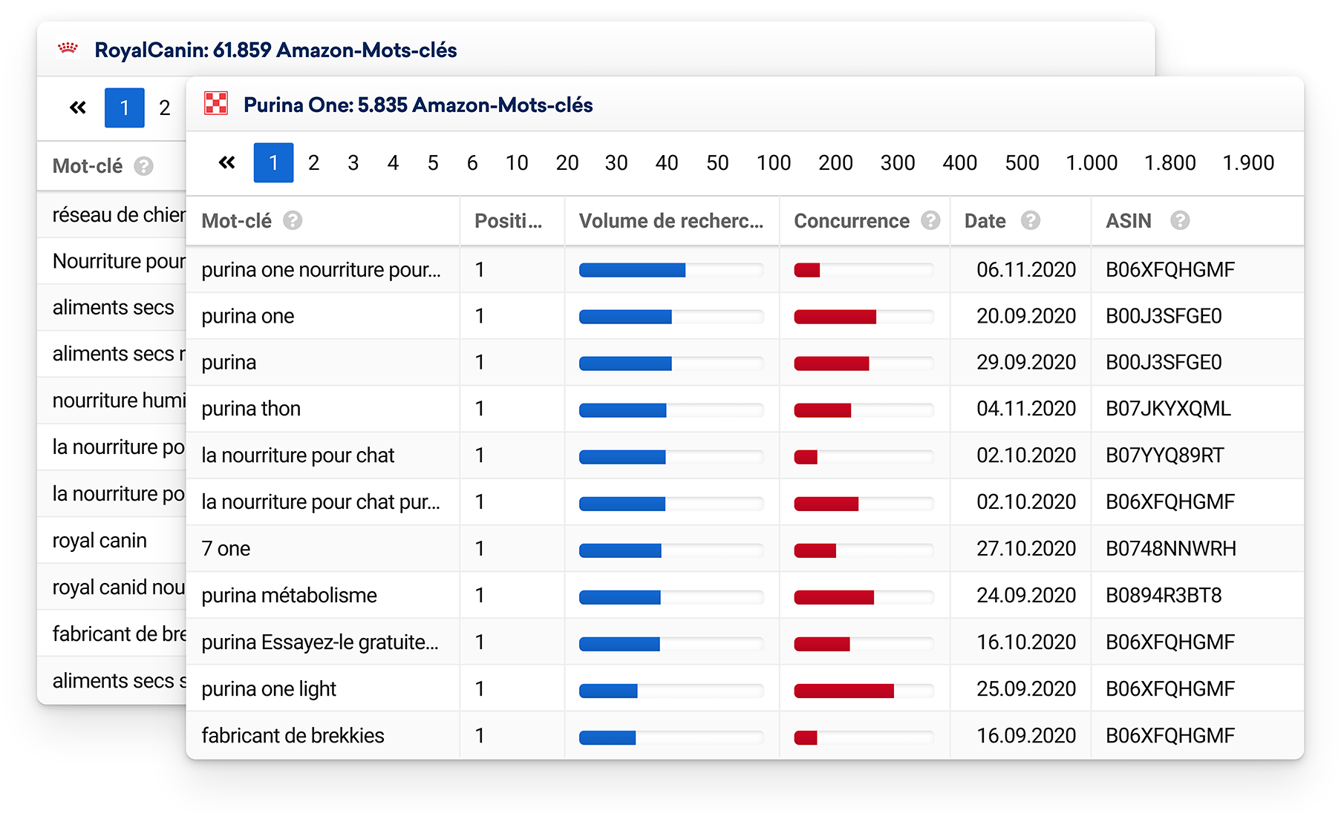Image resolution: width=1341 pixels, height=813 pixels.
Task: Click concurrence bar for 'fabricant de brekkies' row
Action: (x=864, y=737)
